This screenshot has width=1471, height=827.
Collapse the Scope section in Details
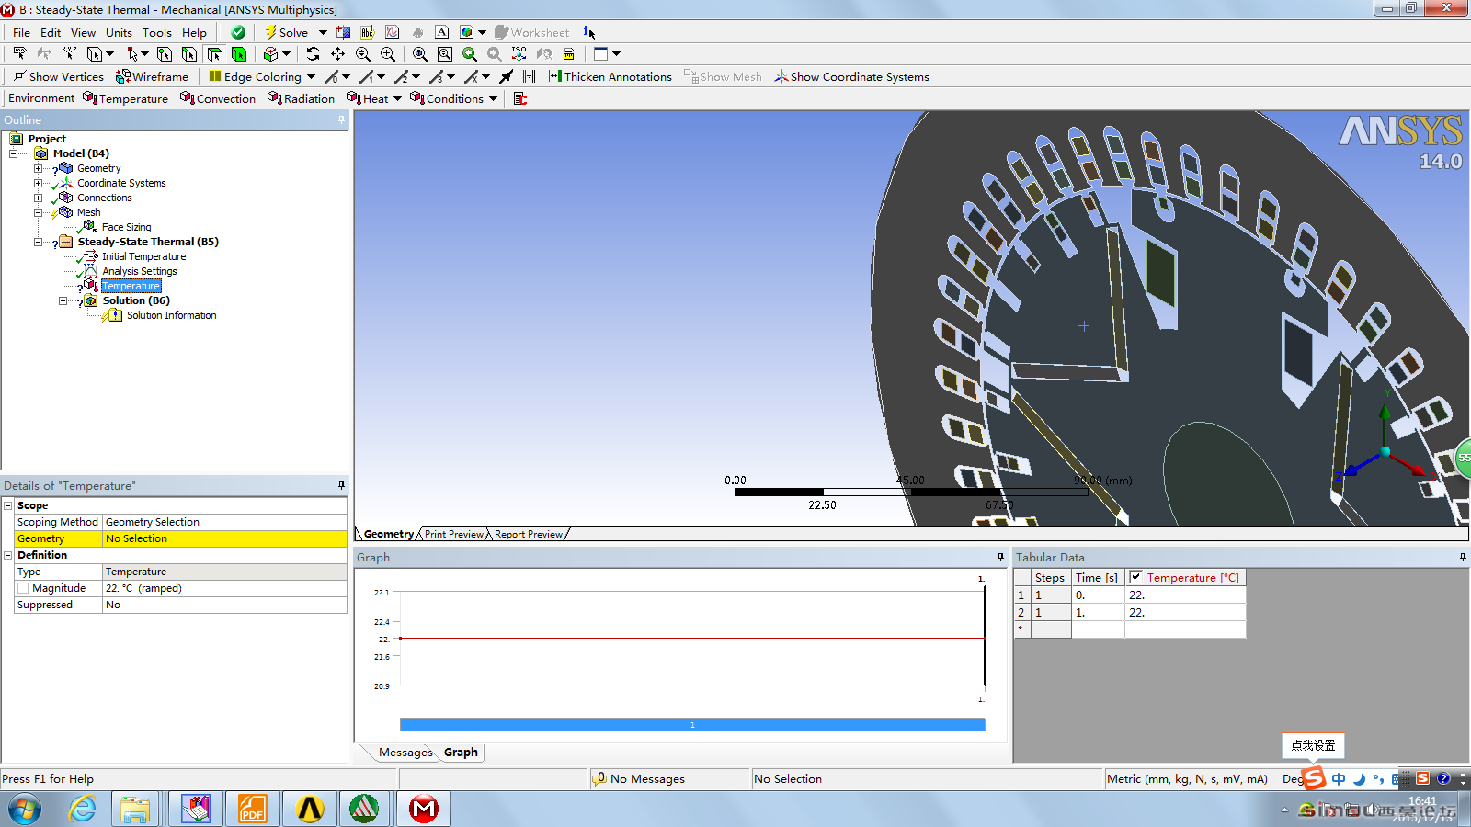pos(7,505)
